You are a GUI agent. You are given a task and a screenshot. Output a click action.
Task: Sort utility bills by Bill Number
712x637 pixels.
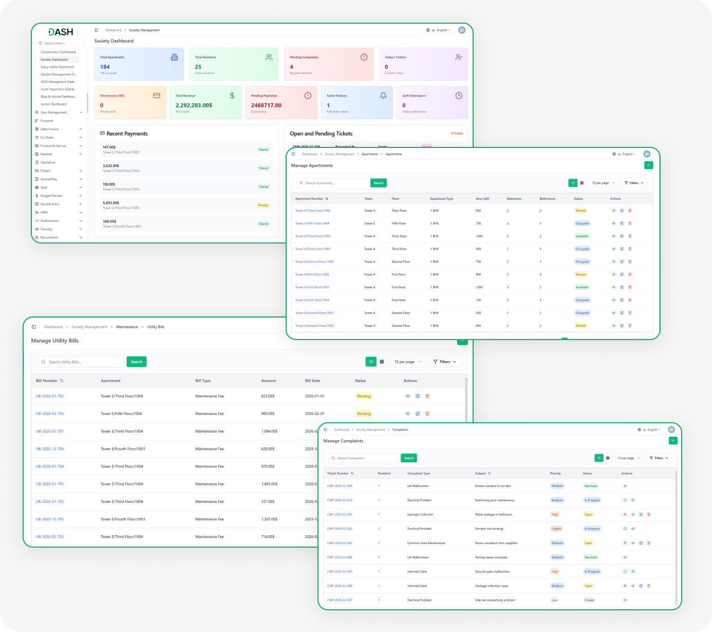[x=50, y=381]
